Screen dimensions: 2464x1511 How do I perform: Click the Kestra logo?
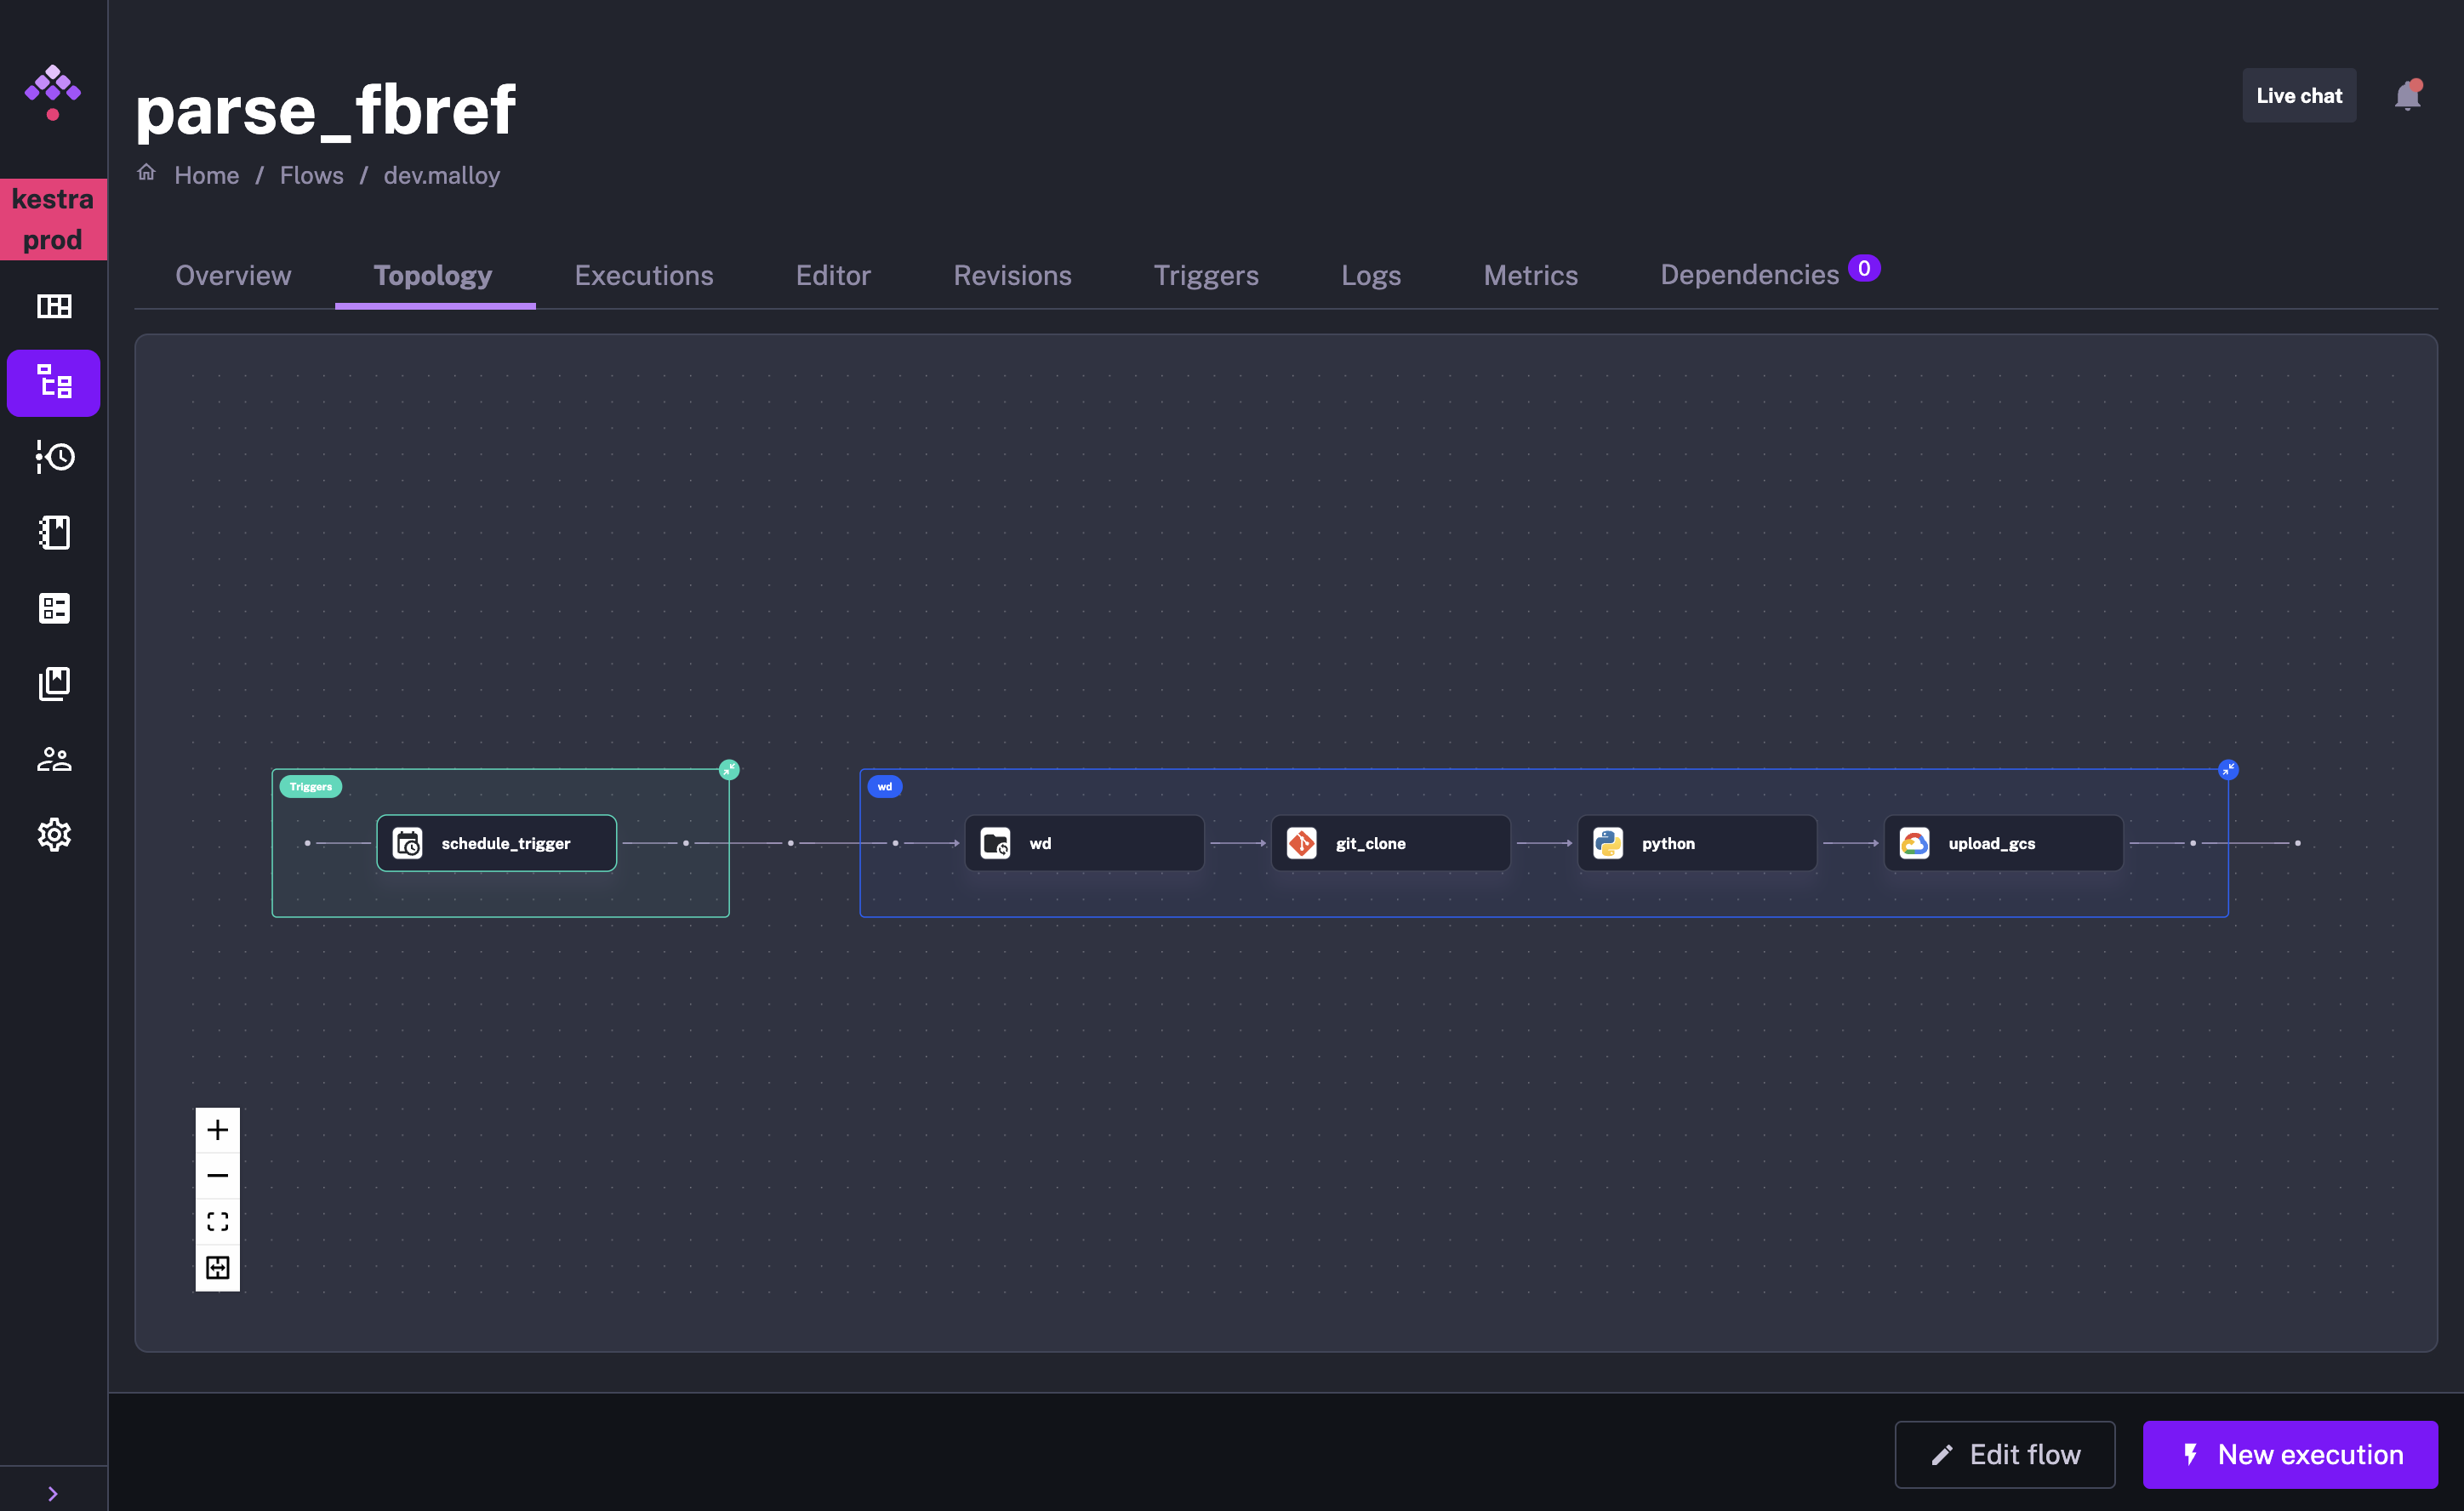(53, 92)
